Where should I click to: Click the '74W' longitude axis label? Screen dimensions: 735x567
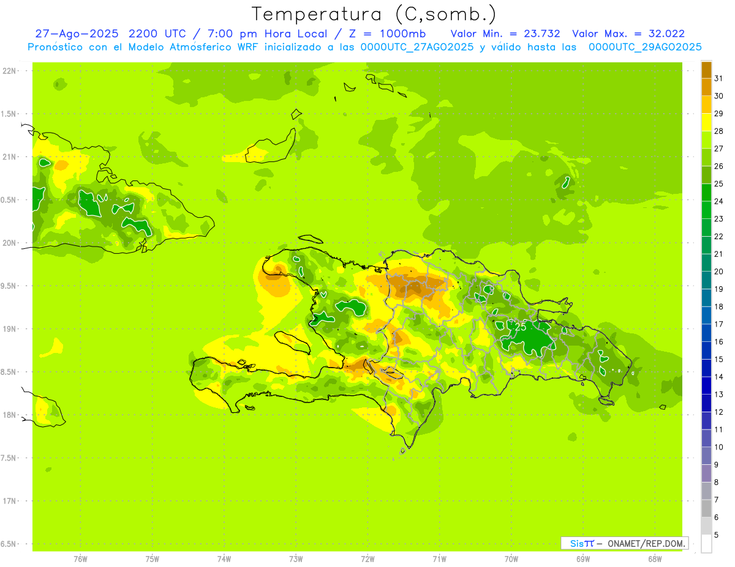pyautogui.click(x=224, y=558)
